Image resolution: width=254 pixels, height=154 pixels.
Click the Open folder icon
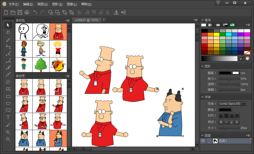[13, 12]
